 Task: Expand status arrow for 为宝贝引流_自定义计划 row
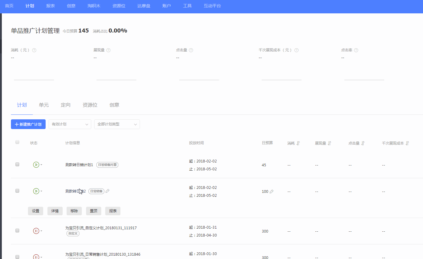pyautogui.click(x=41, y=231)
